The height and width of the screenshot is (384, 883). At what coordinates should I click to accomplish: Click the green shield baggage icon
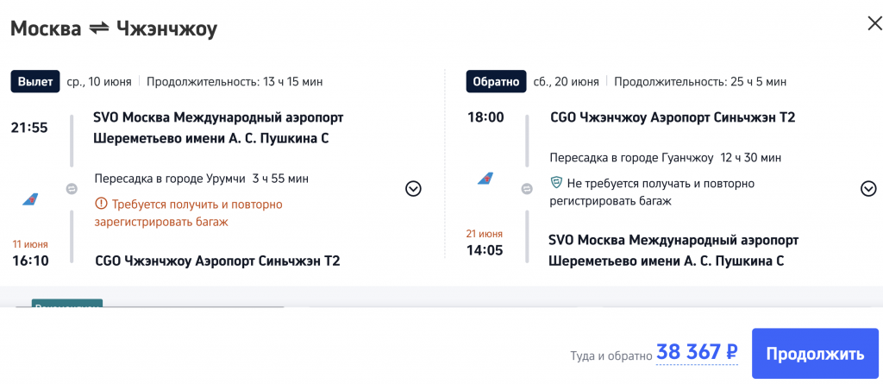(x=557, y=183)
